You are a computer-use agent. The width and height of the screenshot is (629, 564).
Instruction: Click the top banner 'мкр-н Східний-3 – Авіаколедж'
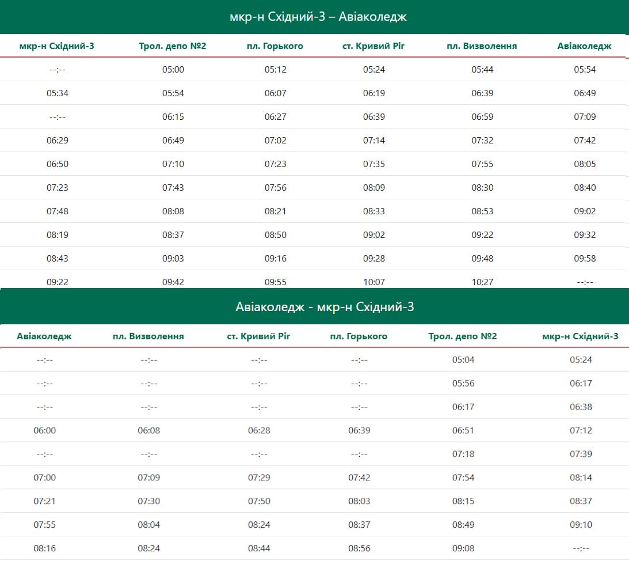coord(318,17)
